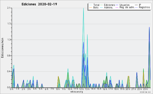Select the 'Registros' legend label

pyautogui.click(x=144, y=7)
